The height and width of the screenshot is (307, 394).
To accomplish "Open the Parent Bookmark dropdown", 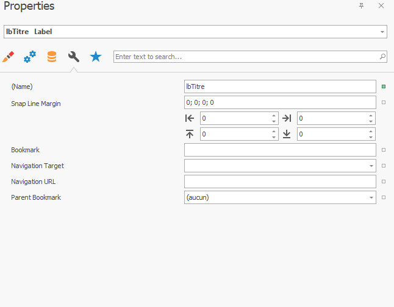I will coord(371,197).
